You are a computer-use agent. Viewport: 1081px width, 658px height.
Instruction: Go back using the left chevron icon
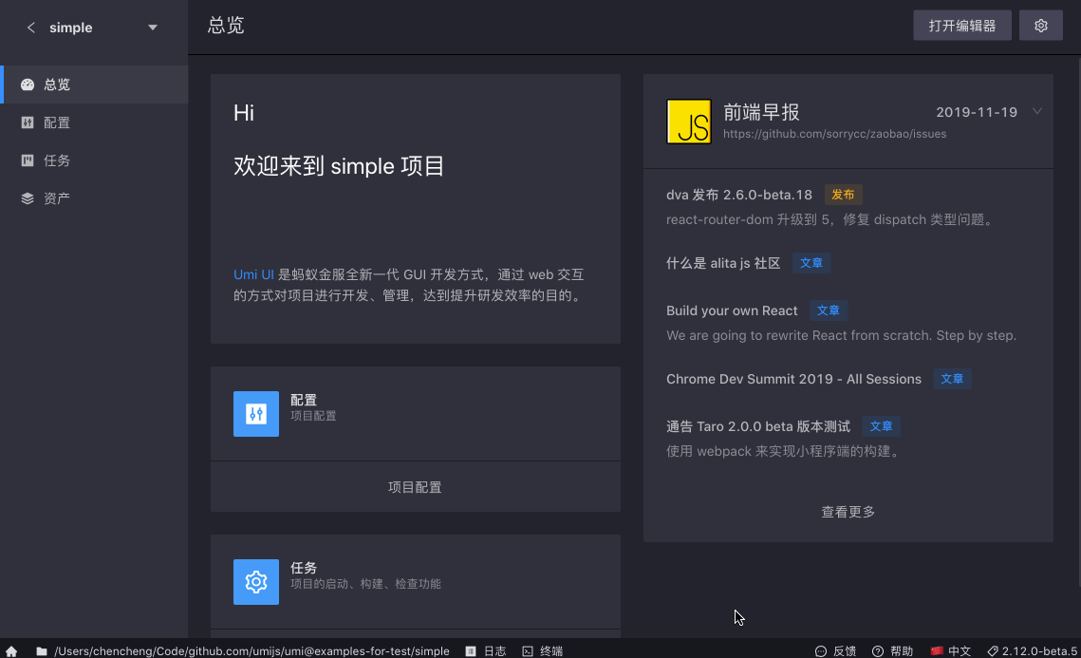(31, 28)
